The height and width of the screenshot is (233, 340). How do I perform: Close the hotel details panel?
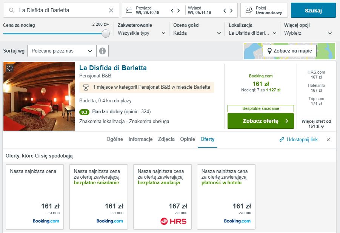[x=328, y=140]
